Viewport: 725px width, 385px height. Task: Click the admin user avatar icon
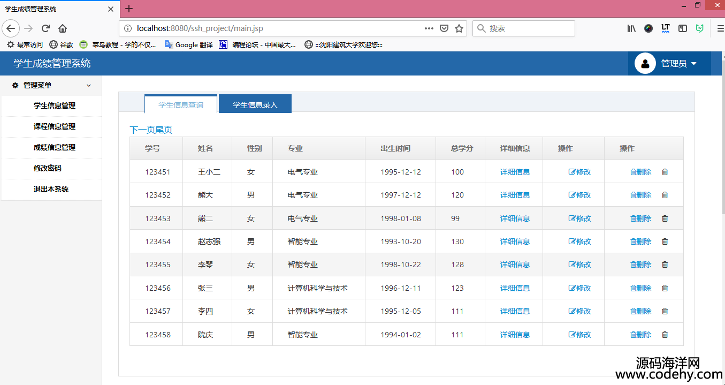(x=645, y=64)
